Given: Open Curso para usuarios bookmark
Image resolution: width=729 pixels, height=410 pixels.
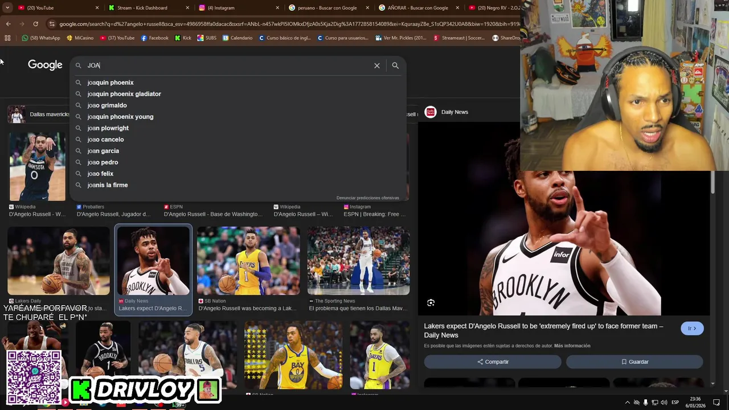Looking at the screenshot, I should pyautogui.click(x=343, y=38).
